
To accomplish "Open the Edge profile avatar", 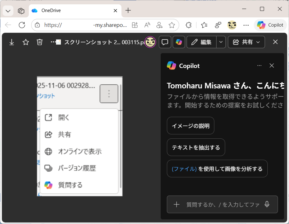I will (x=232, y=25).
